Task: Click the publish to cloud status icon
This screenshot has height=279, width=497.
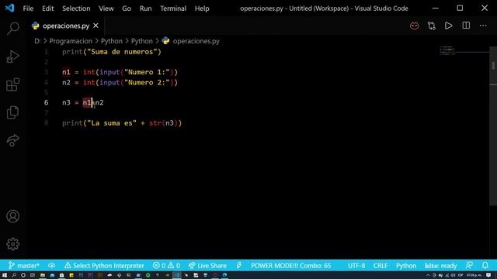Action: pyautogui.click(x=52, y=265)
